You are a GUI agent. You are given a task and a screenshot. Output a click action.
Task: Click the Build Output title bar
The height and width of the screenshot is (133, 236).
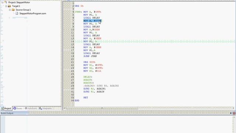coord(118,113)
